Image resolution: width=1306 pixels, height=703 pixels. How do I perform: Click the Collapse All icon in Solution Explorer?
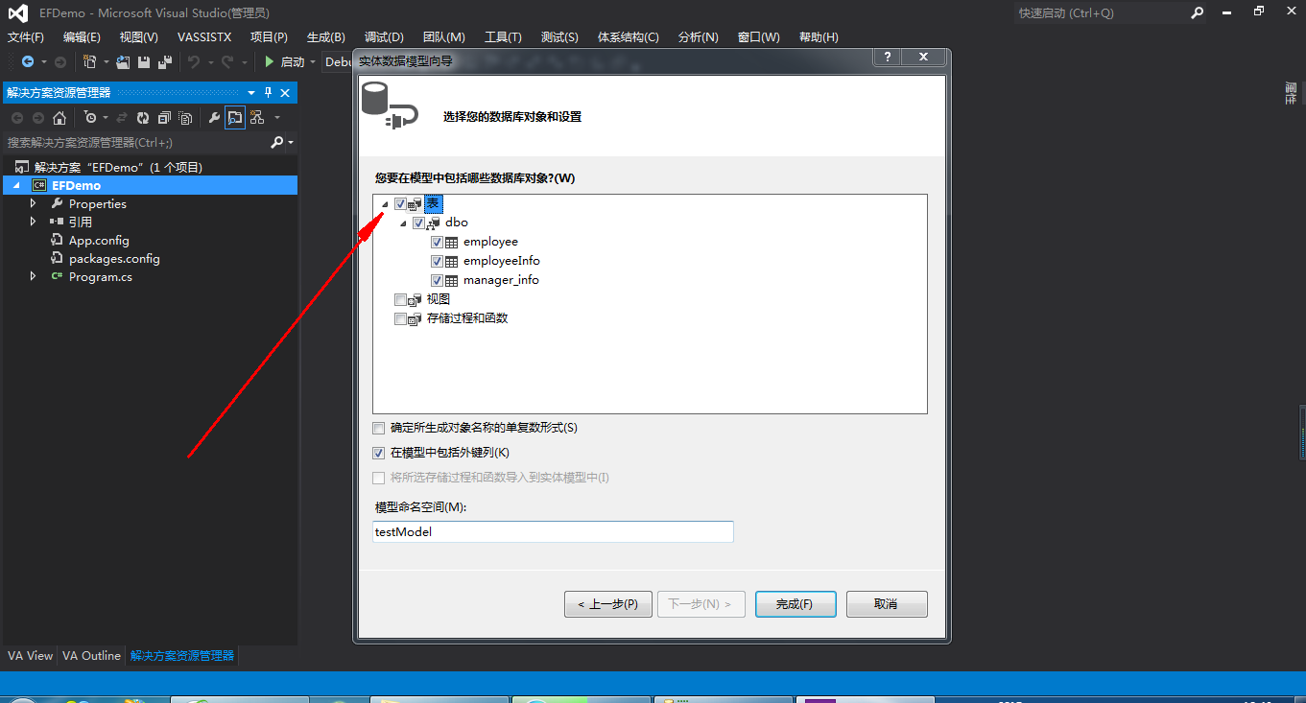point(164,118)
